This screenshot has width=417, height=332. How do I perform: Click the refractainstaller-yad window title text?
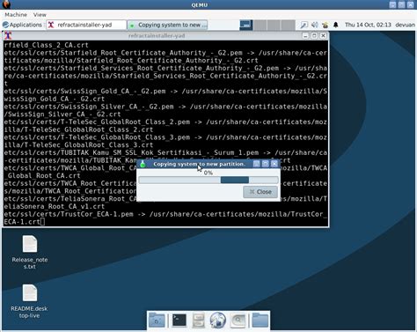click(x=157, y=35)
